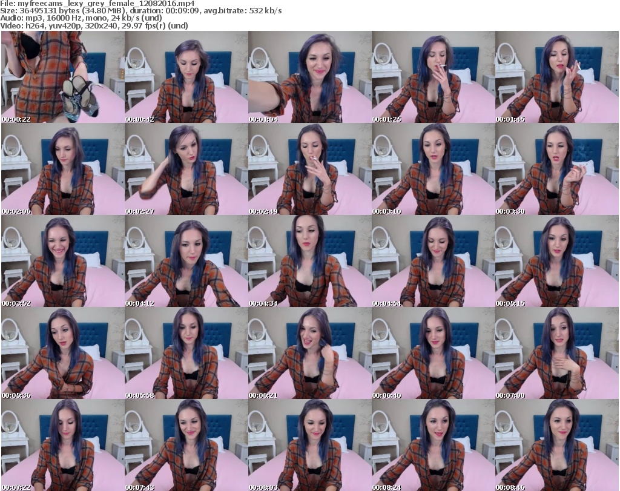The height and width of the screenshot is (491, 620).
Task: Select the thumbnail timestamped 00:01:45
Action: pos(557,77)
